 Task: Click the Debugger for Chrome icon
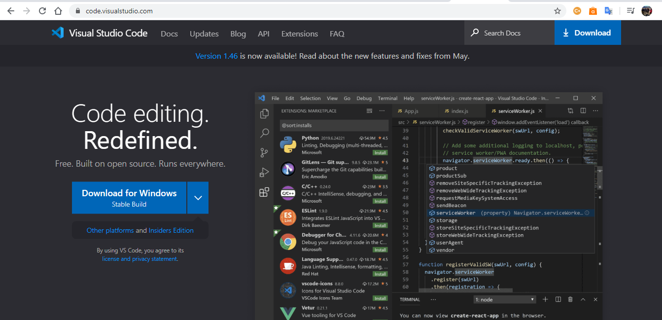[288, 242]
